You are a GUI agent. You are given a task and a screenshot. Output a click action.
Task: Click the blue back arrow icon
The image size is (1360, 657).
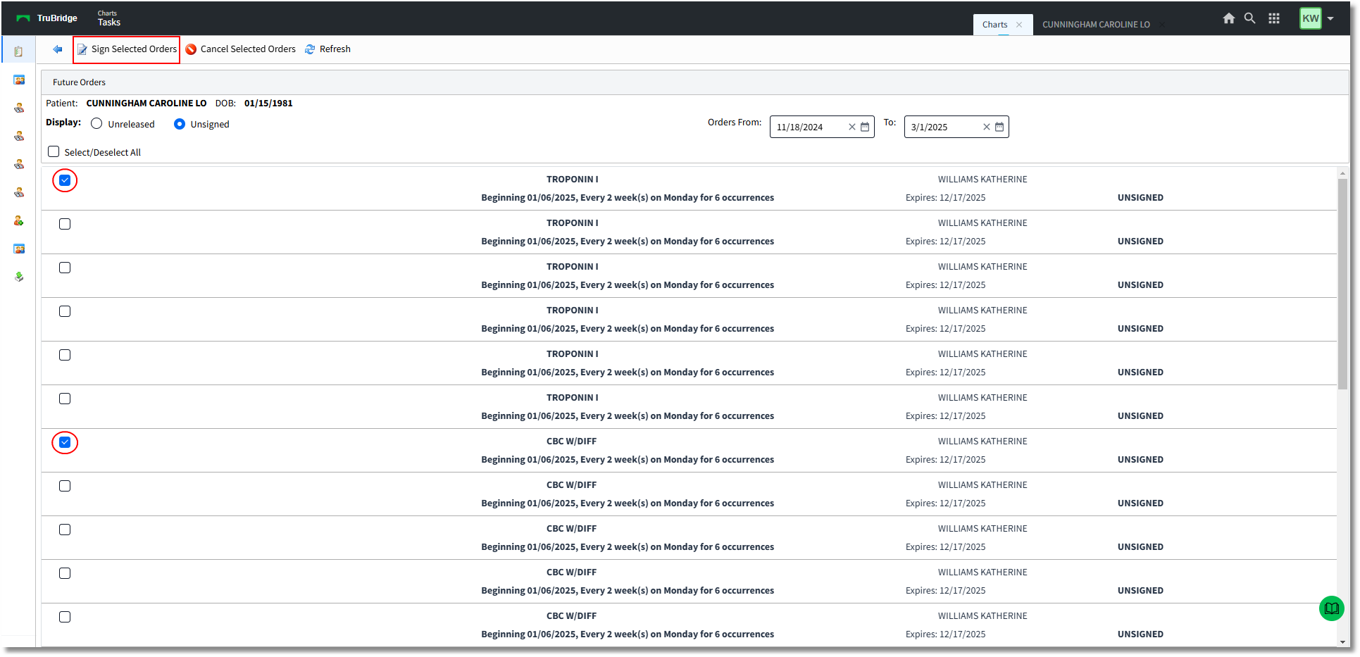point(58,49)
